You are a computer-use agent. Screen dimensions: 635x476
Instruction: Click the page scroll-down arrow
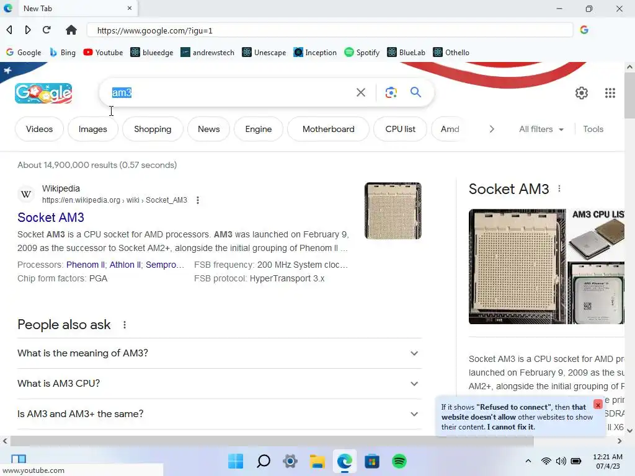pyautogui.click(x=629, y=431)
